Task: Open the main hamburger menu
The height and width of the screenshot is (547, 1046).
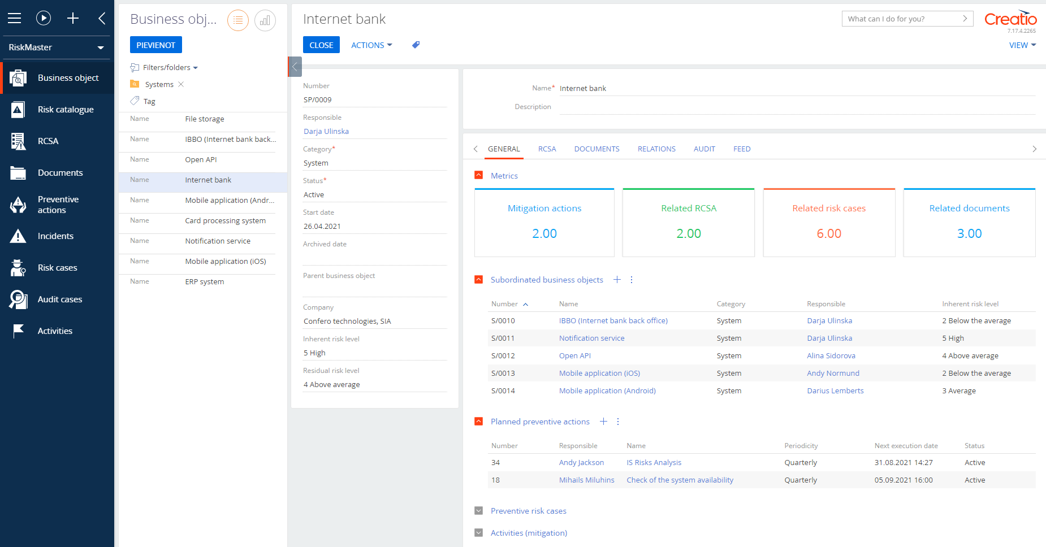Action: pyautogui.click(x=14, y=18)
